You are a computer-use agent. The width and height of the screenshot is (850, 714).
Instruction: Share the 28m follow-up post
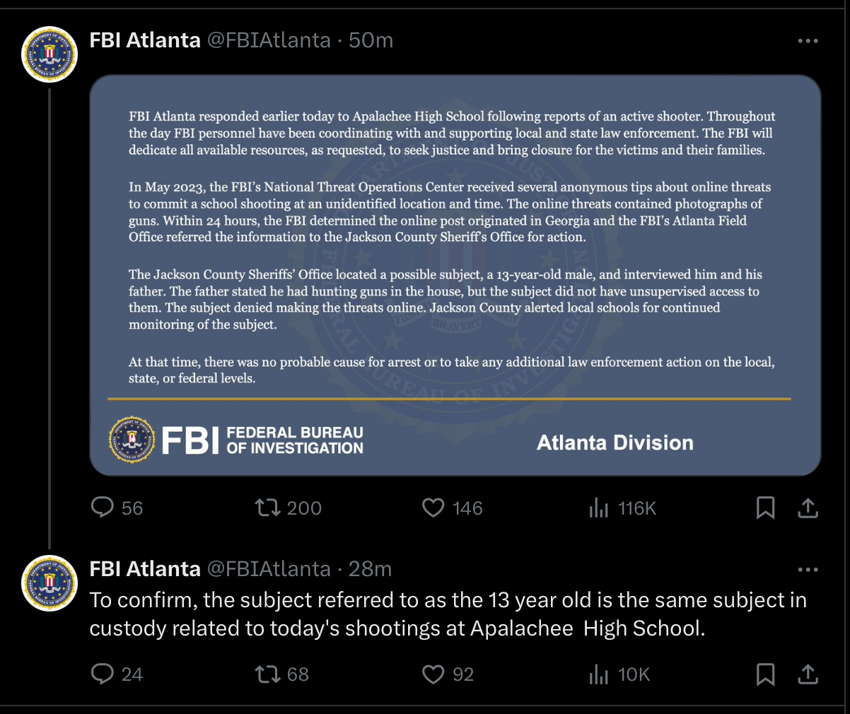click(x=808, y=674)
